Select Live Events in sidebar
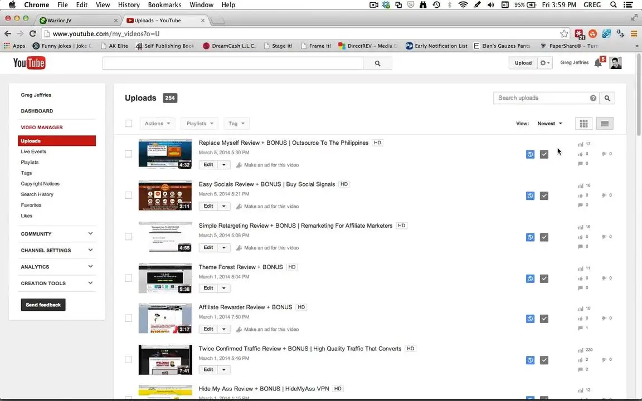642x401 pixels. click(33, 151)
